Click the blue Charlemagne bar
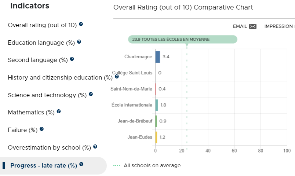 158,57
